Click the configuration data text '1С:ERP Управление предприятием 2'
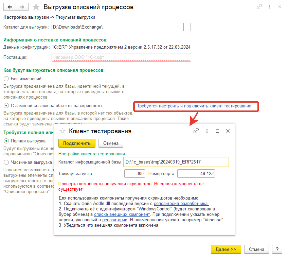The height and width of the screenshot is (258, 288). [x=89, y=47]
